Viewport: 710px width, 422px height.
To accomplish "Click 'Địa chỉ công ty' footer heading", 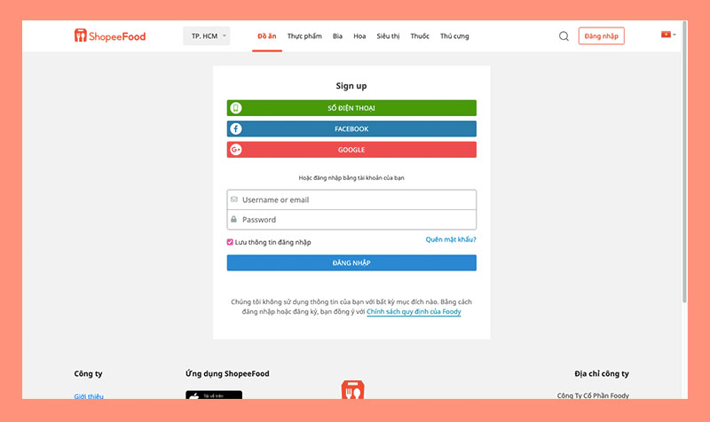I will [x=602, y=373].
